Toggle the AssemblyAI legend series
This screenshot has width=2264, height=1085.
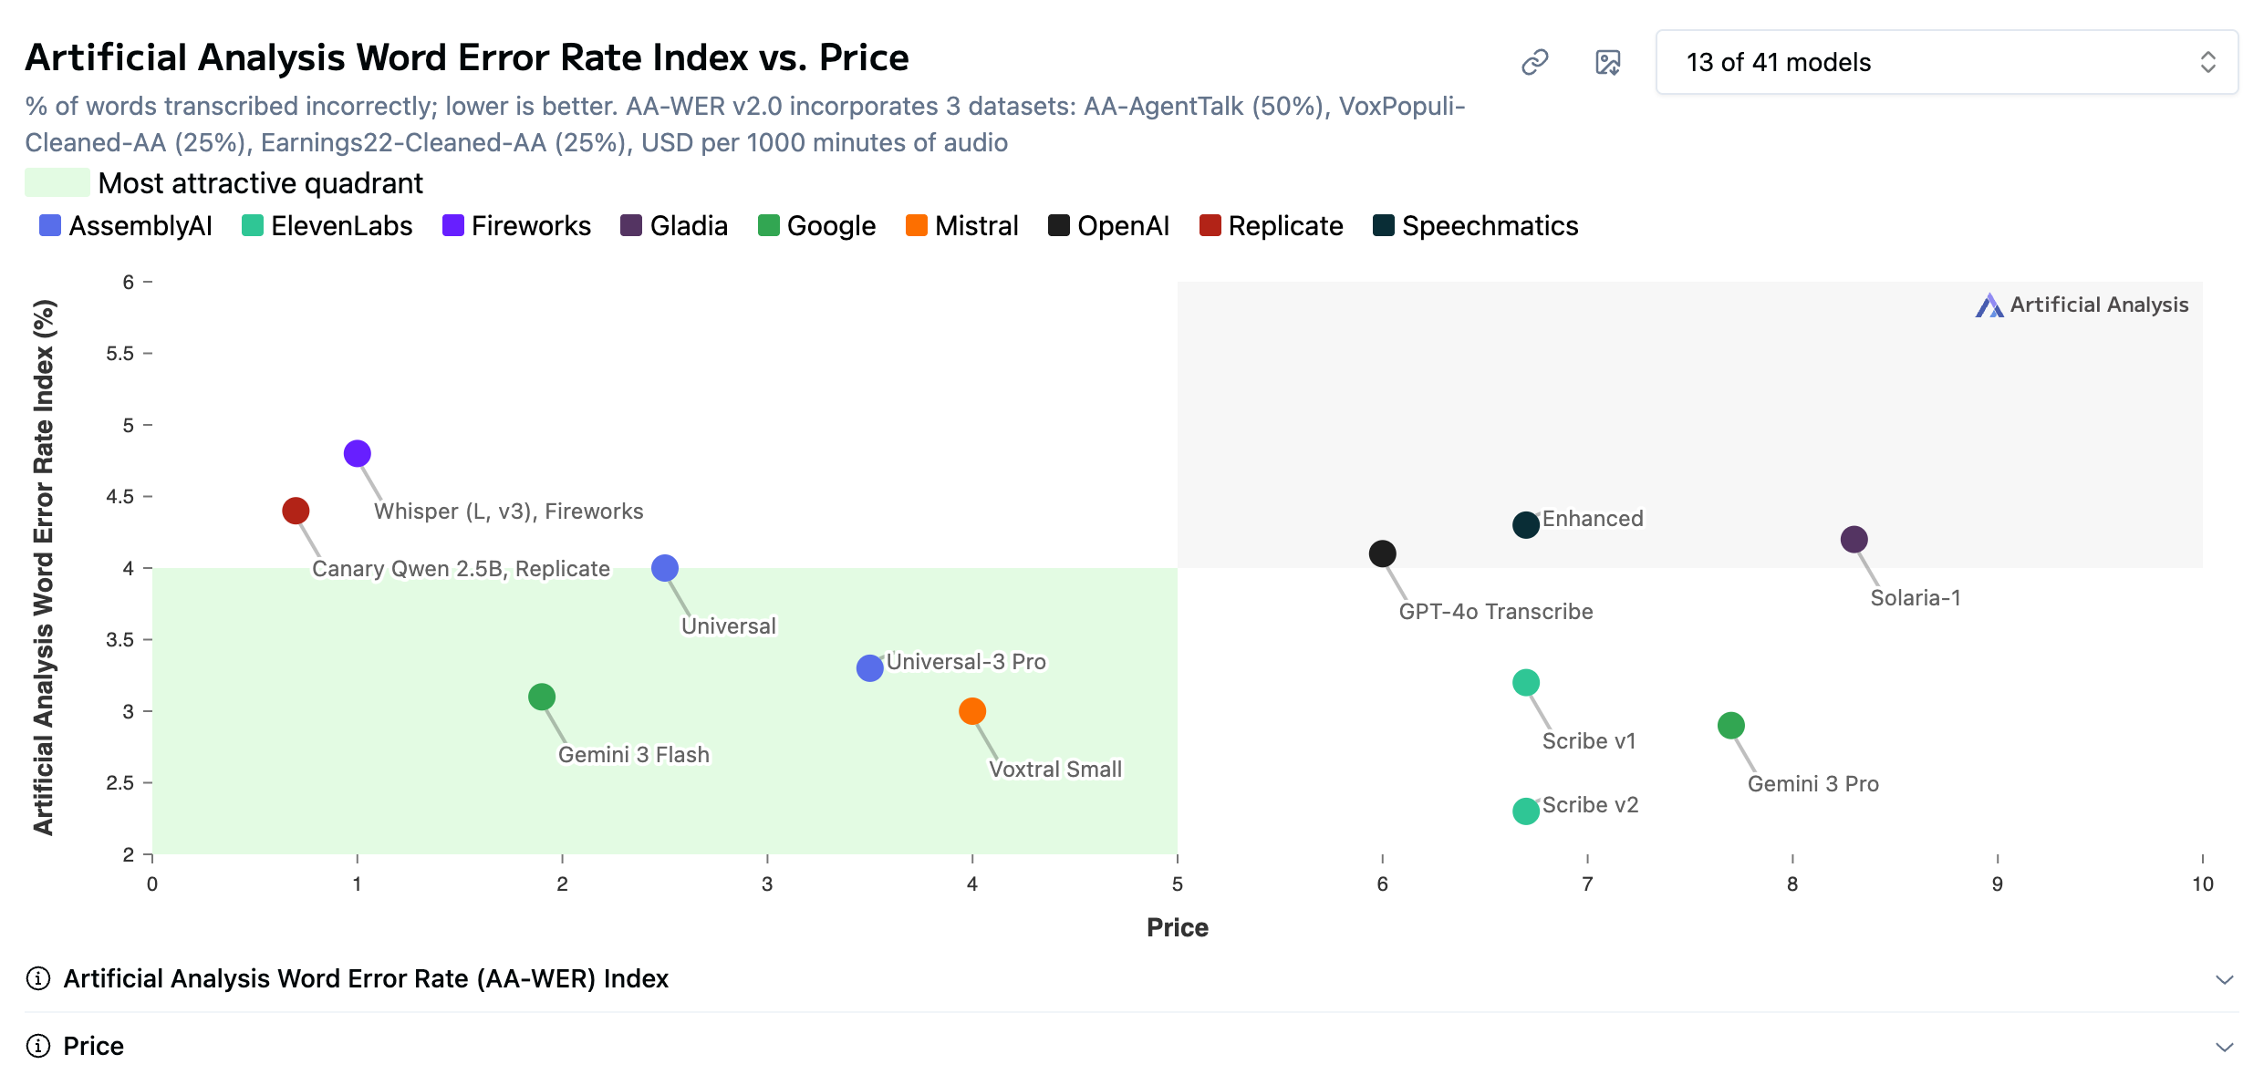(x=126, y=226)
